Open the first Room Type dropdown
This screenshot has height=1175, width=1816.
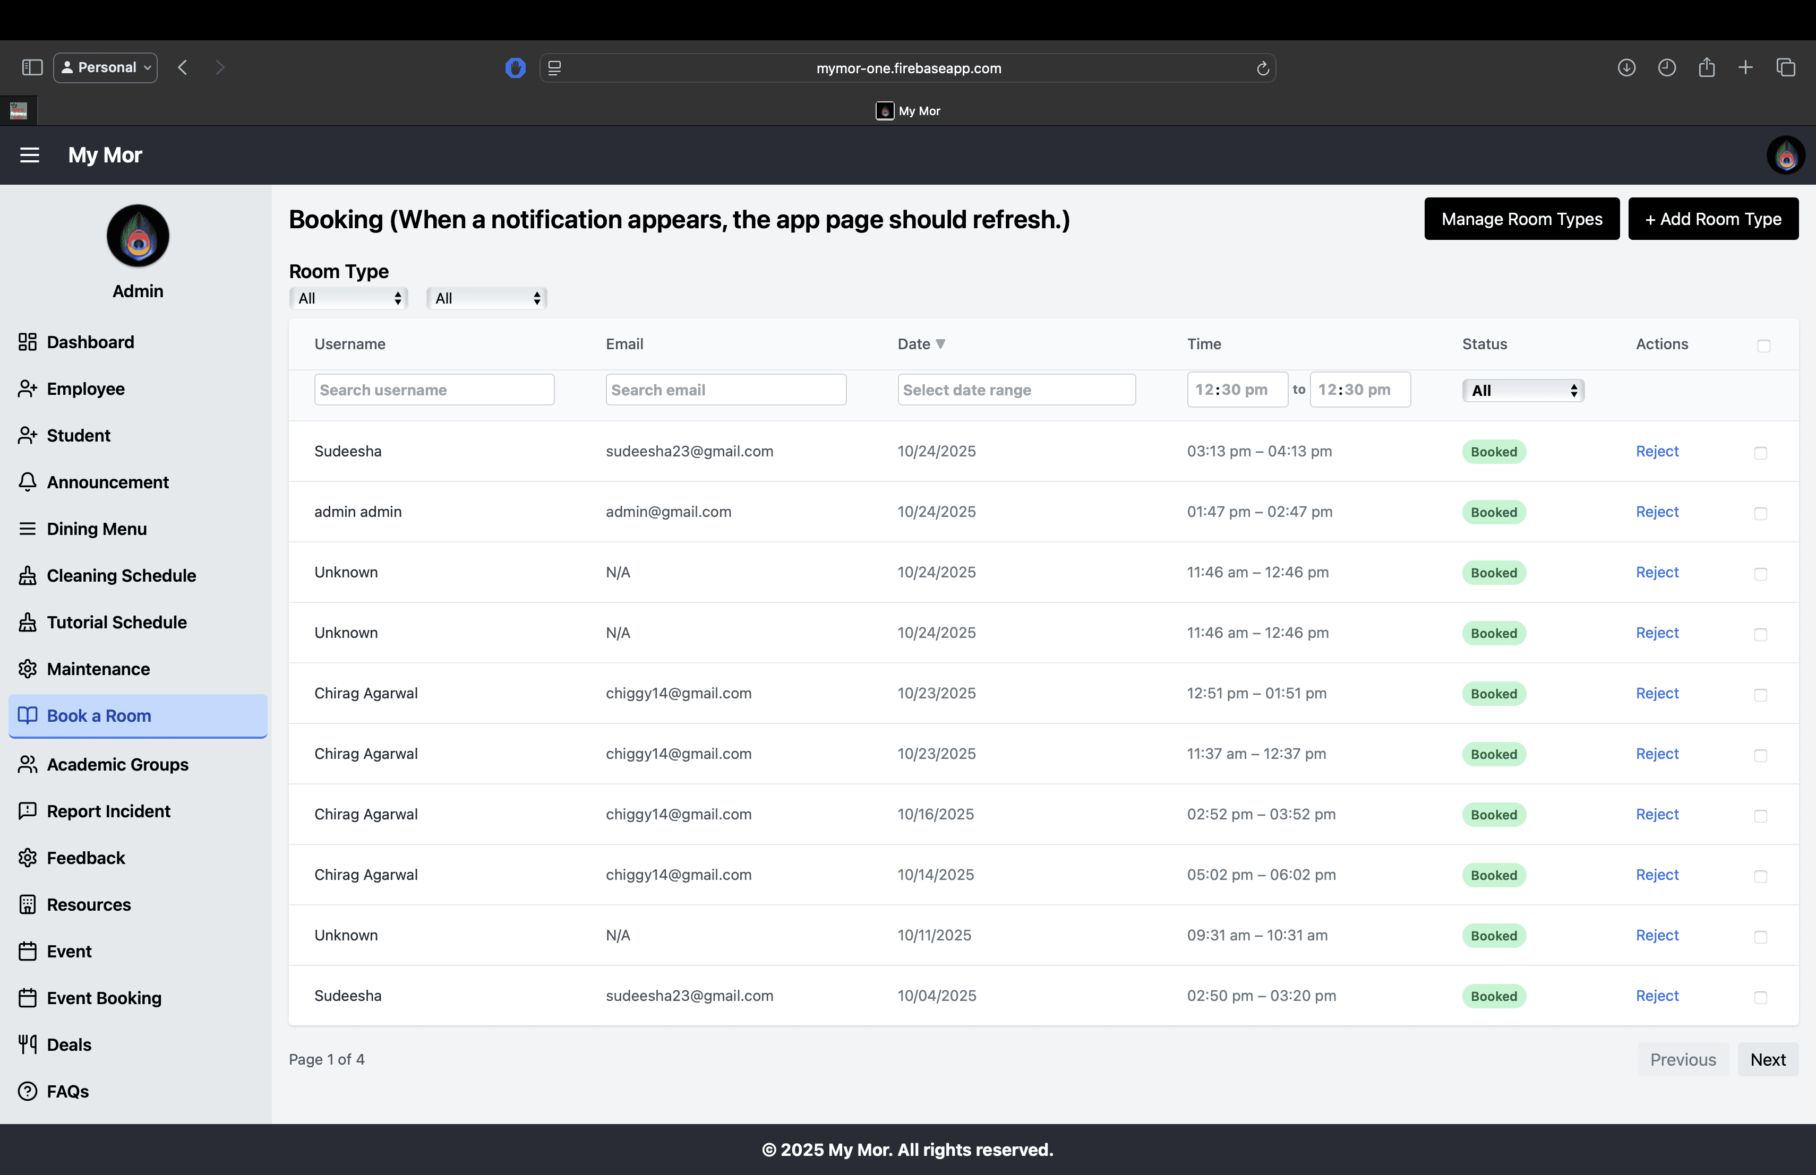349,298
